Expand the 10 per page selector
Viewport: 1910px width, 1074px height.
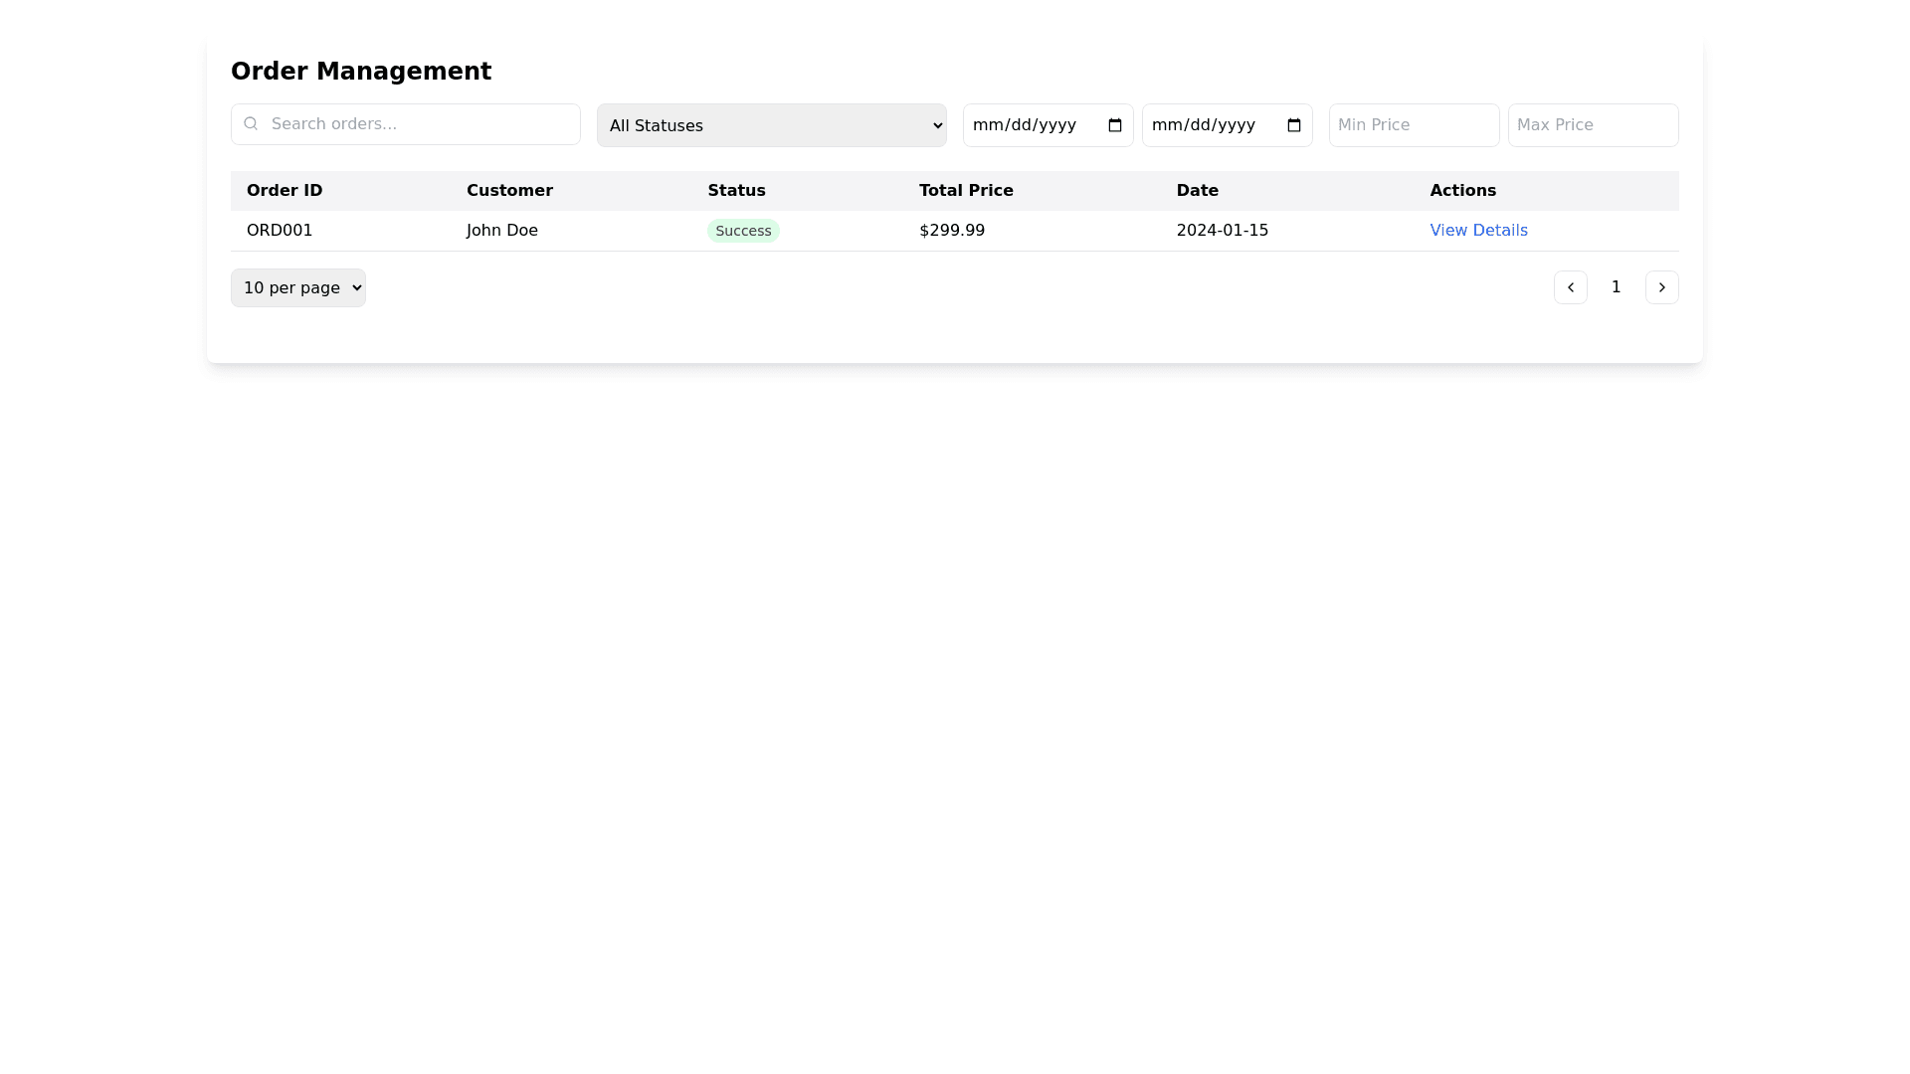coord(297,287)
